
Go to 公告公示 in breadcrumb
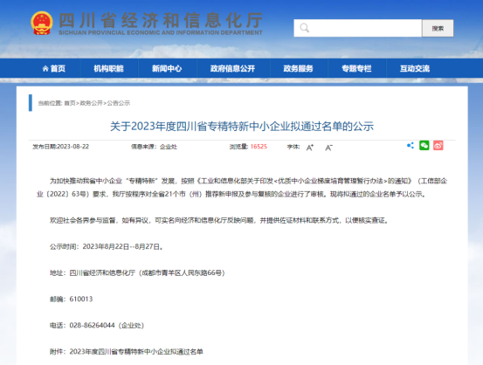tap(119, 103)
